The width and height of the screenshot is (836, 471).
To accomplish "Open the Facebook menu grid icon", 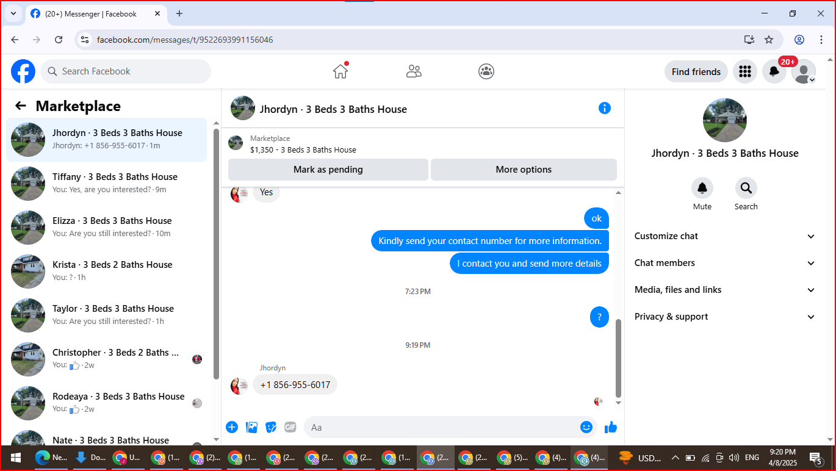I will click(744, 71).
